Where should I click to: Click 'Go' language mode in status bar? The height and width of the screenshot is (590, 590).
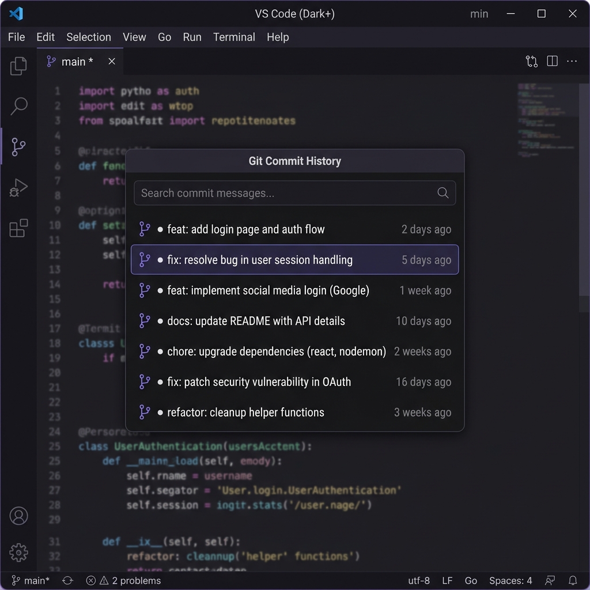pyautogui.click(x=471, y=581)
